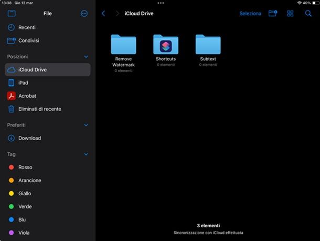Filter by Arancione orange tag dot

coord(11,180)
